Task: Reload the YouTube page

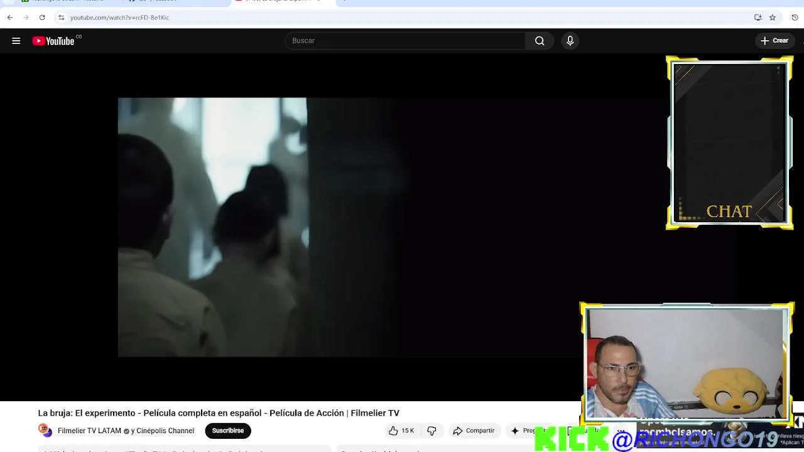Action: (x=42, y=18)
